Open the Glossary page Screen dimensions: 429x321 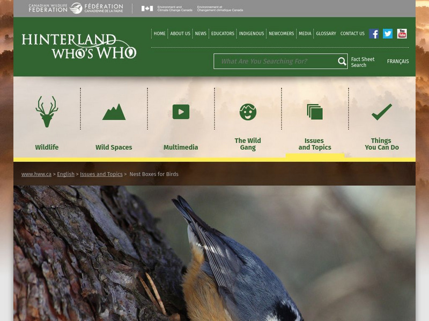(326, 34)
